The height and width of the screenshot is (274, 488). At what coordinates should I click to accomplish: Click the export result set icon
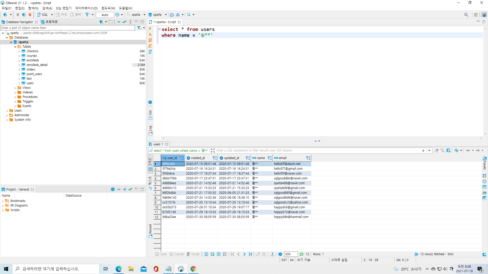272,254
